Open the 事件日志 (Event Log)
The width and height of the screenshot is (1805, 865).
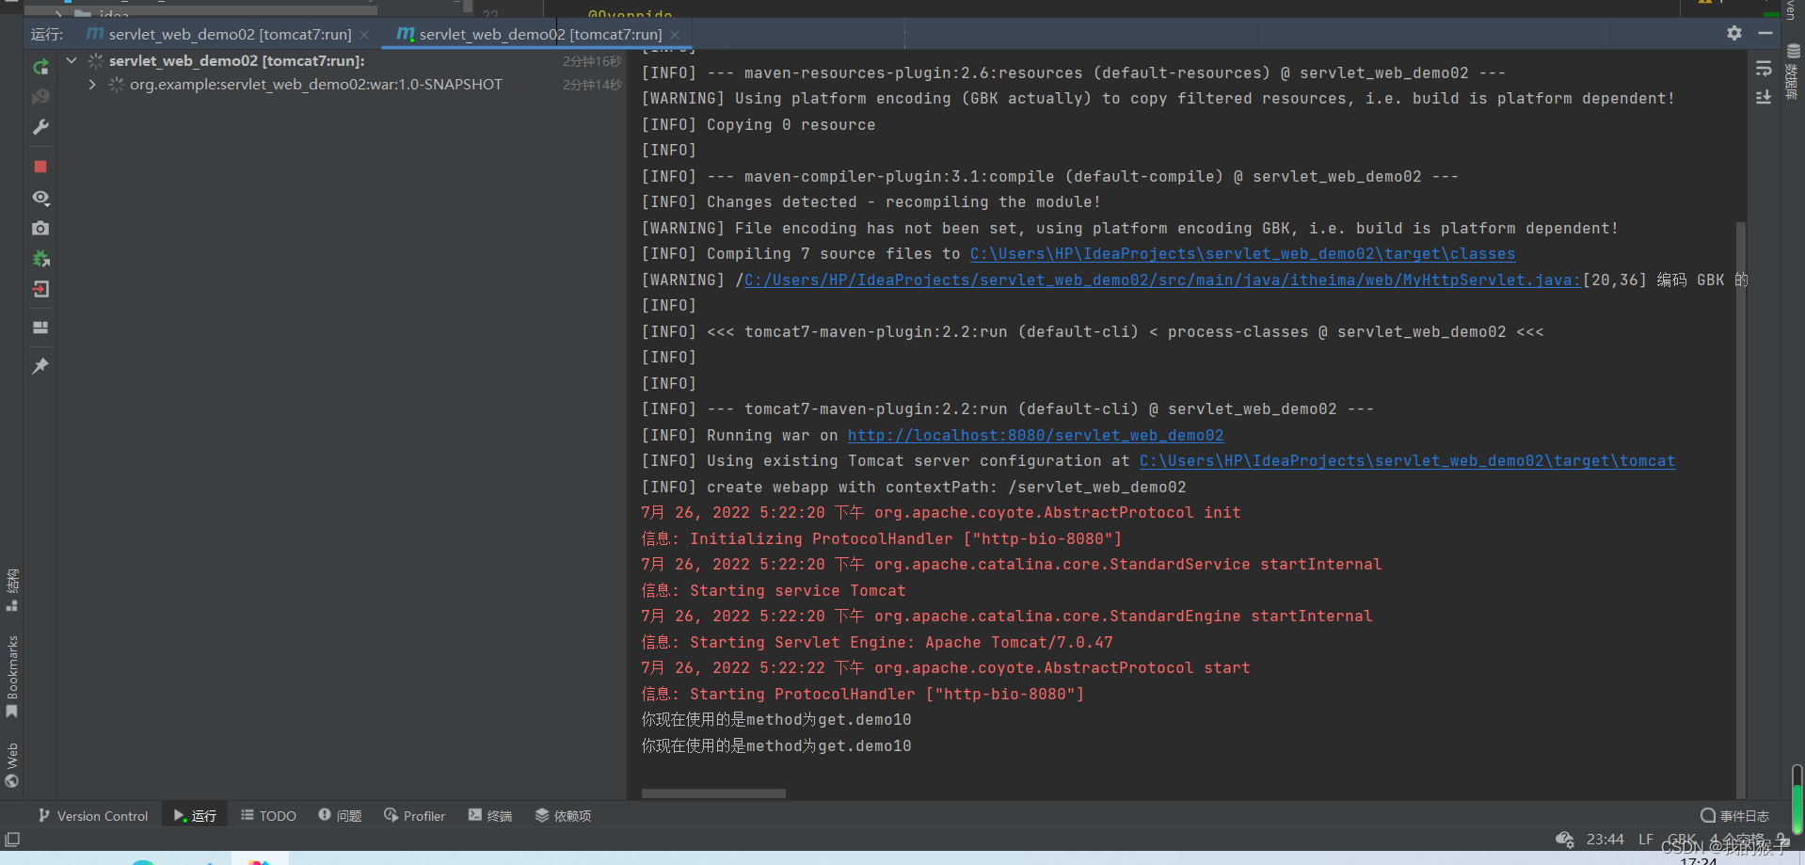point(1734,815)
